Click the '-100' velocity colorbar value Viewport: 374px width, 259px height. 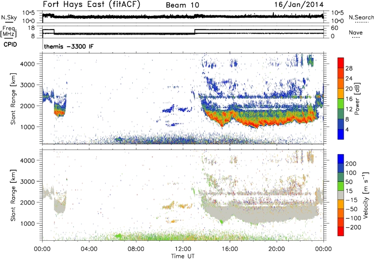[353, 218]
